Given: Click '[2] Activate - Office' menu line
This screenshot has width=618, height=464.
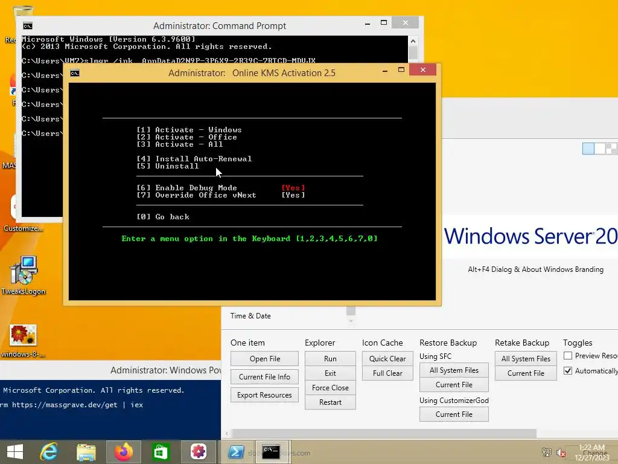Looking at the screenshot, I should point(187,137).
